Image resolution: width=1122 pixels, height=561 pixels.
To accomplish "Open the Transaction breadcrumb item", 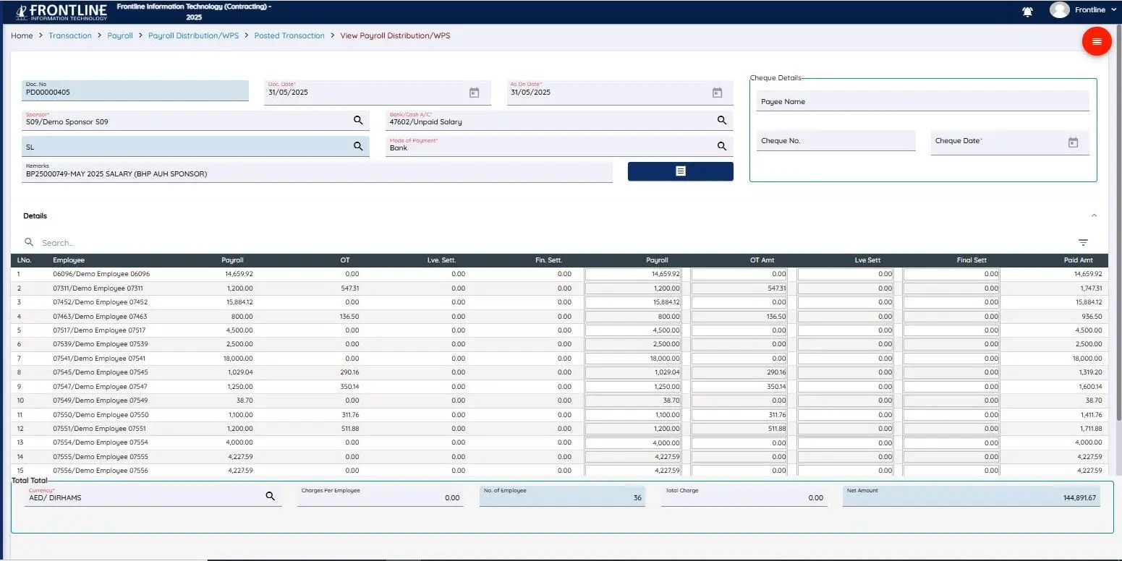I will pos(70,35).
